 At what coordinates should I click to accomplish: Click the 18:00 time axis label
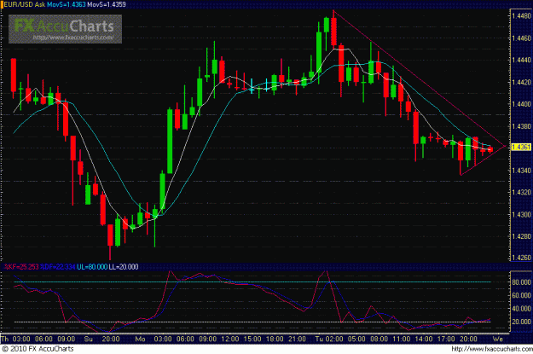tap(275, 339)
